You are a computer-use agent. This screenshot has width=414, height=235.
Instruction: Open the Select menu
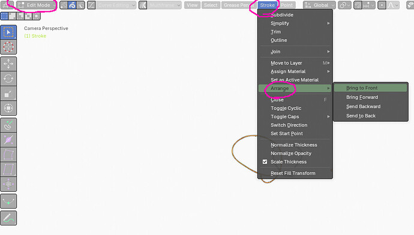coord(211,5)
